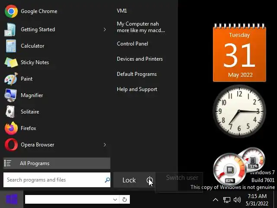Open the taskbar address bar dropdown arrow
This screenshot has height=208, width=277.
[115, 199]
